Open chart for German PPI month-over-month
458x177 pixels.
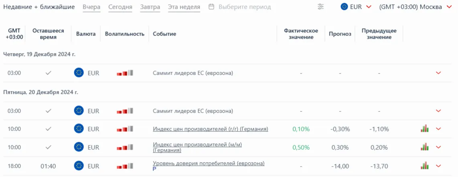pyautogui.click(x=424, y=147)
